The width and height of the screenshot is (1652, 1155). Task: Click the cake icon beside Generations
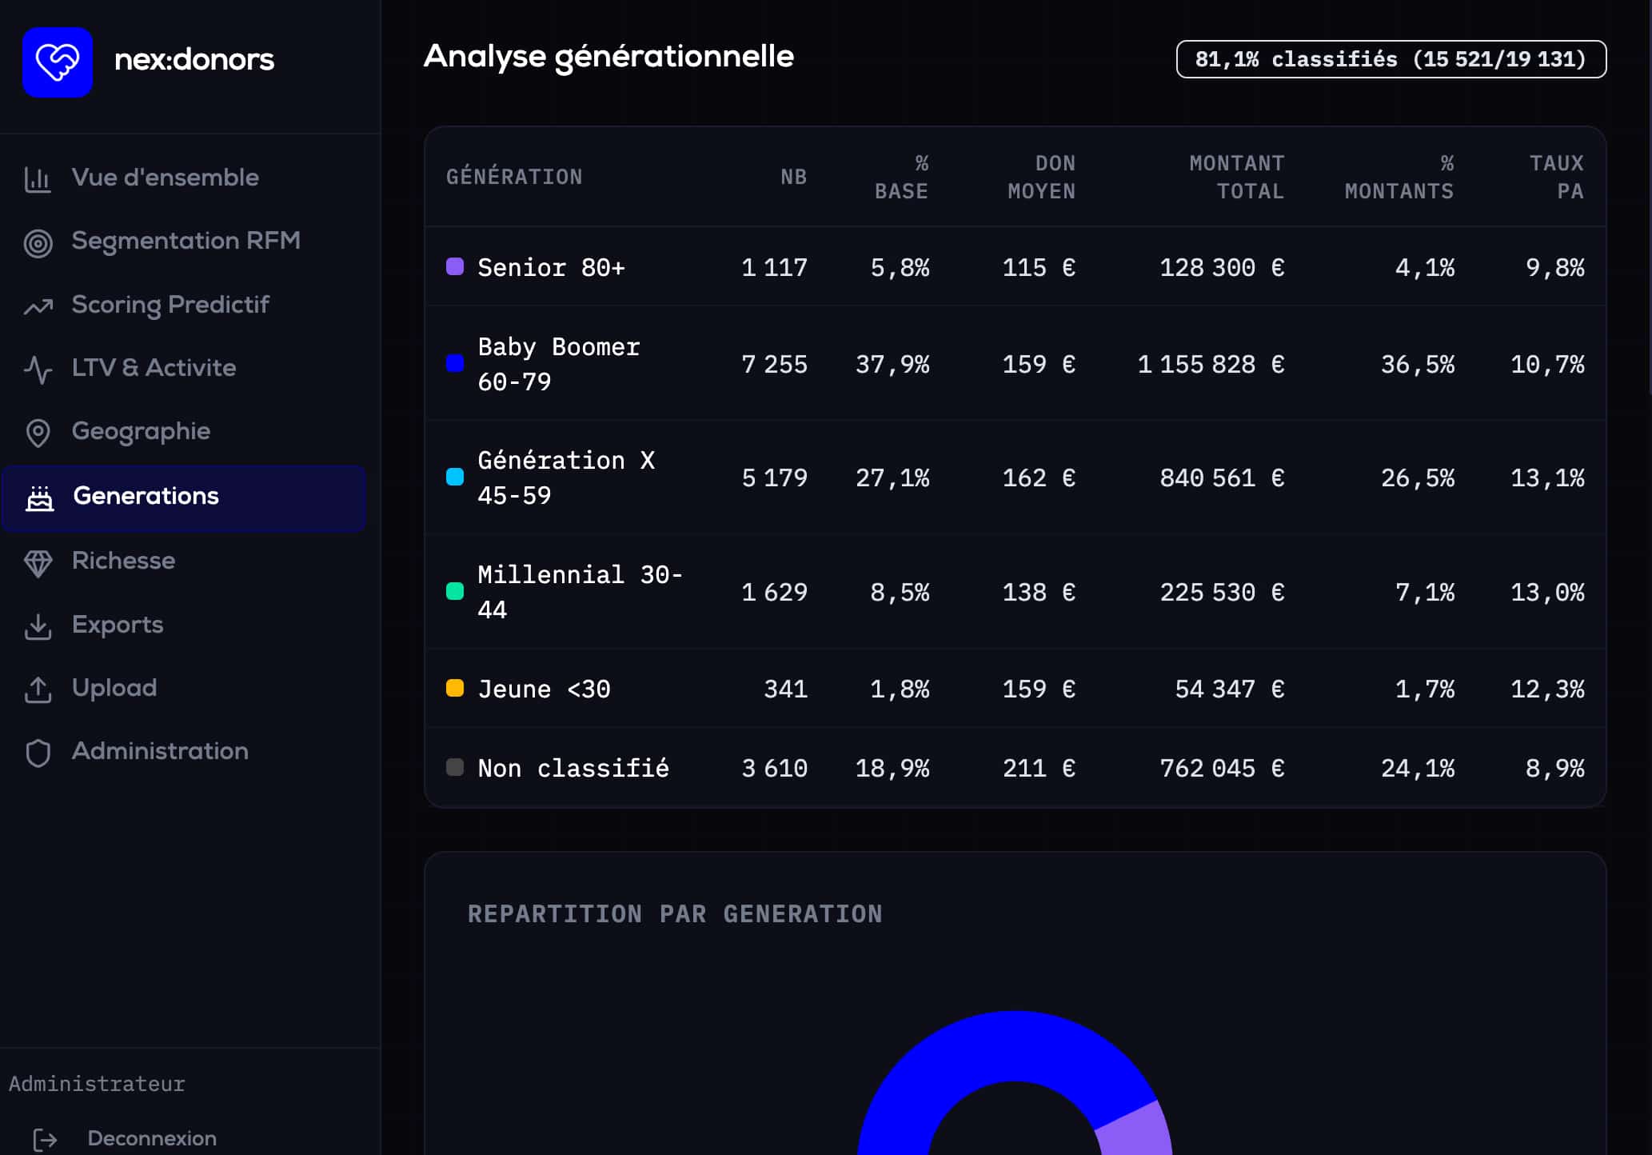point(39,498)
